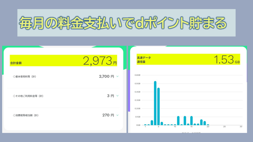Image resolution: width=253 pixels, height=142 pixels.
Task: Click day 30 on the chart axis
Action: pyautogui.click(x=241, y=127)
